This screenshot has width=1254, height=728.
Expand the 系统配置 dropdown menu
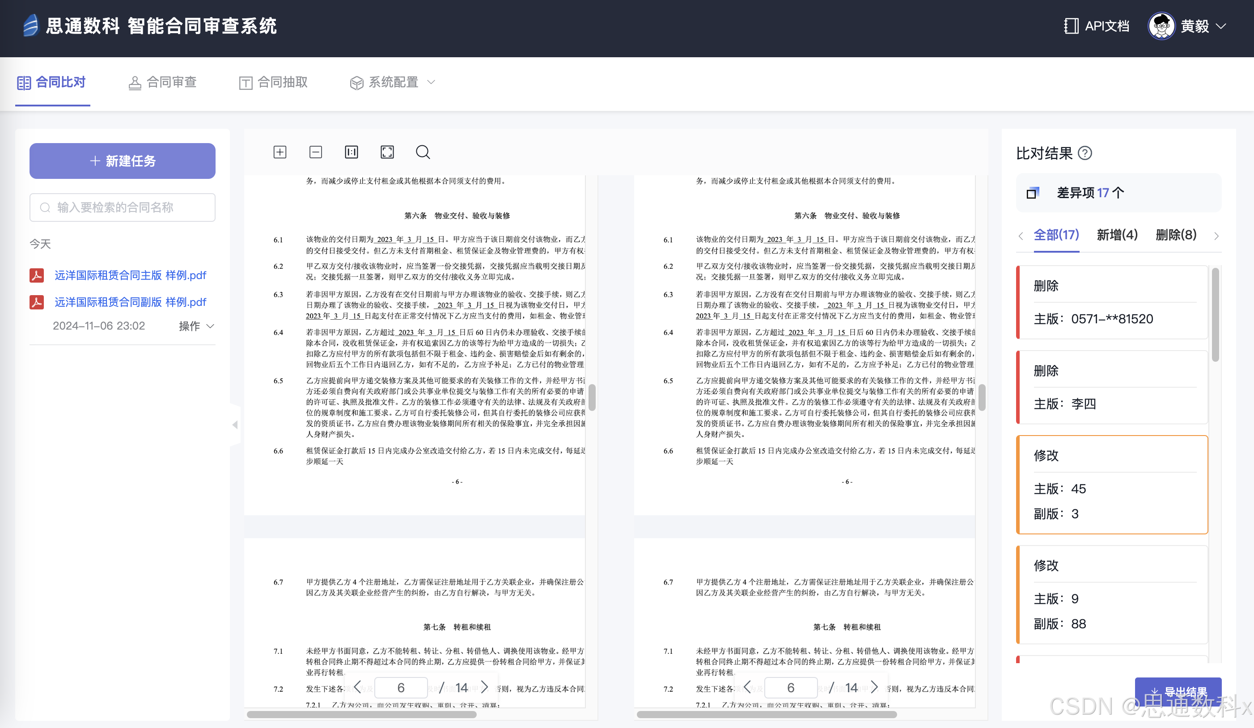(393, 82)
